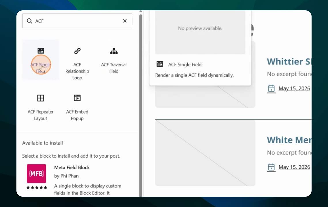
Task: Click calendar icon beside White Mer post date
Action: tap(271, 167)
